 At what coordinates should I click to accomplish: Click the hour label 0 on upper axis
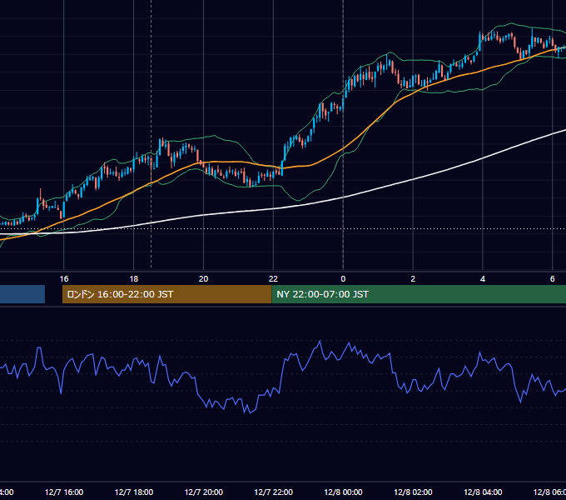(343, 279)
